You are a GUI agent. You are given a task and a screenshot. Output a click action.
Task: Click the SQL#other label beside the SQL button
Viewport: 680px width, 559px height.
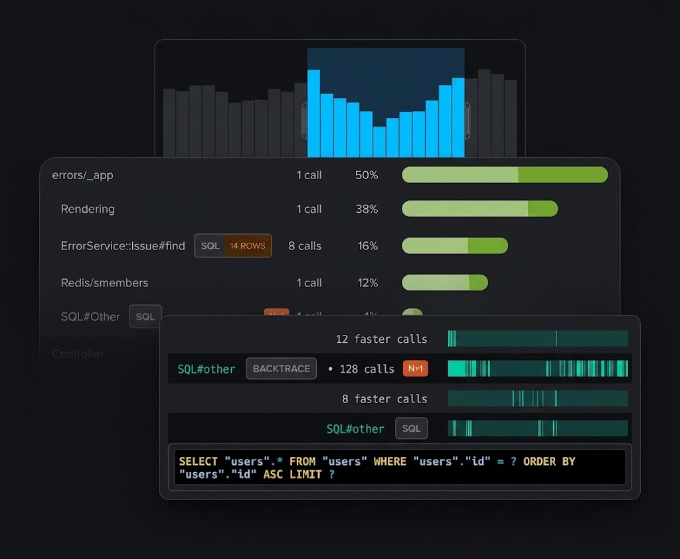click(x=355, y=428)
